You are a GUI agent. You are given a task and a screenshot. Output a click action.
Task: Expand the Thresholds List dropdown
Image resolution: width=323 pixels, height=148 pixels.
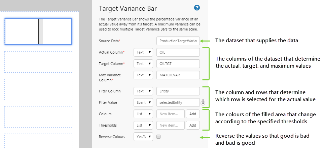143,125
